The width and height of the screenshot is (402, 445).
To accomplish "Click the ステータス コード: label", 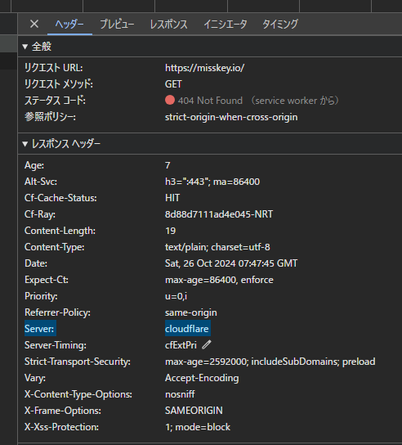I will (56, 101).
